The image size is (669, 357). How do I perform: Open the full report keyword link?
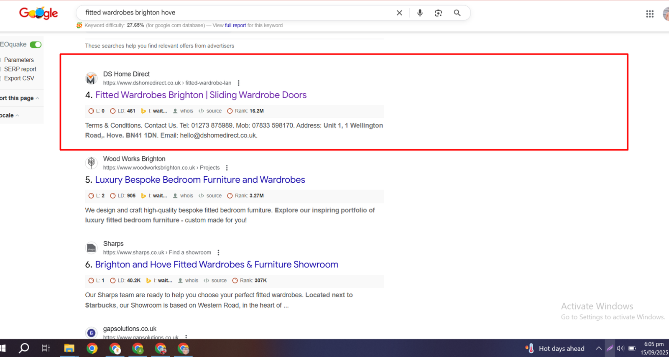point(235,25)
